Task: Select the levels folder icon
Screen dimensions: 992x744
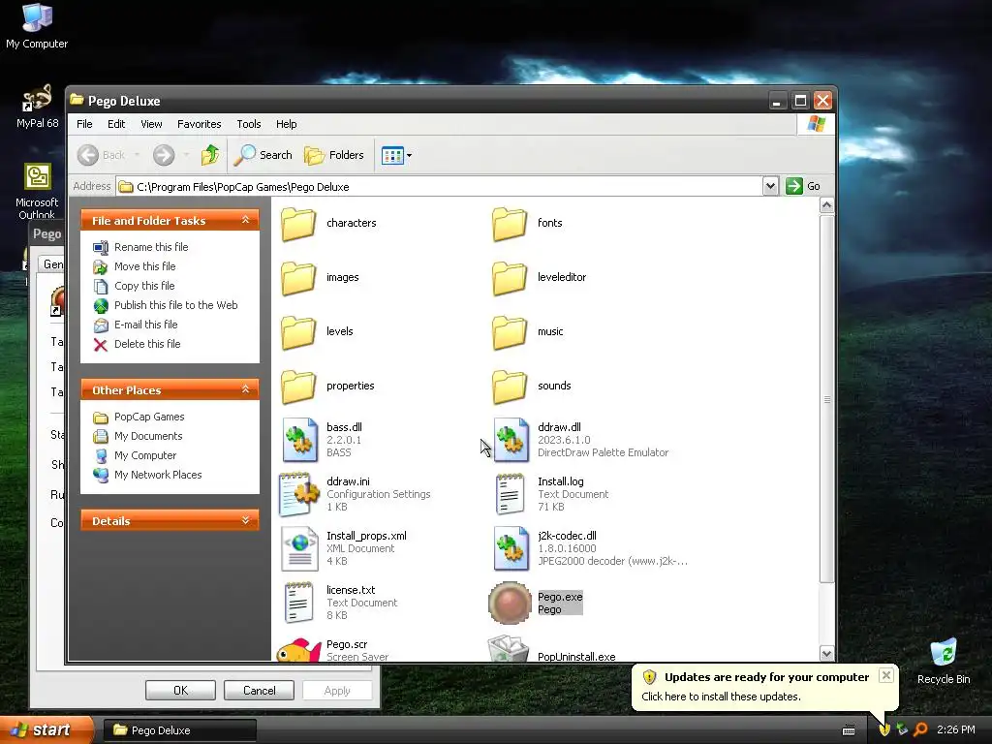Action: click(x=298, y=332)
